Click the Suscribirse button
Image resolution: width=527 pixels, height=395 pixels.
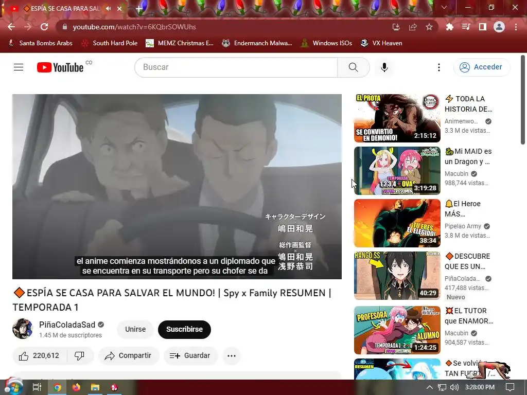tap(185, 329)
